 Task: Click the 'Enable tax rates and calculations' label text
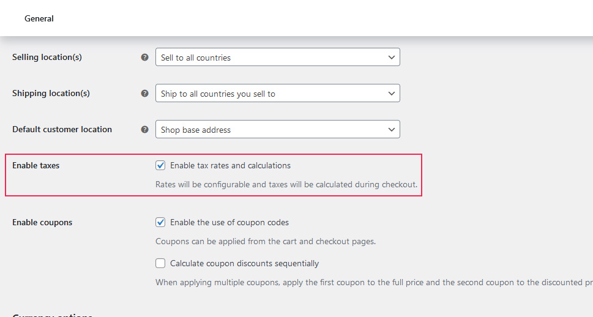coord(230,165)
